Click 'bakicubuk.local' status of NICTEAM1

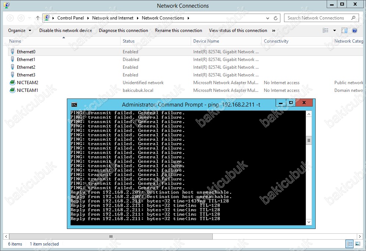tap(138, 90)
